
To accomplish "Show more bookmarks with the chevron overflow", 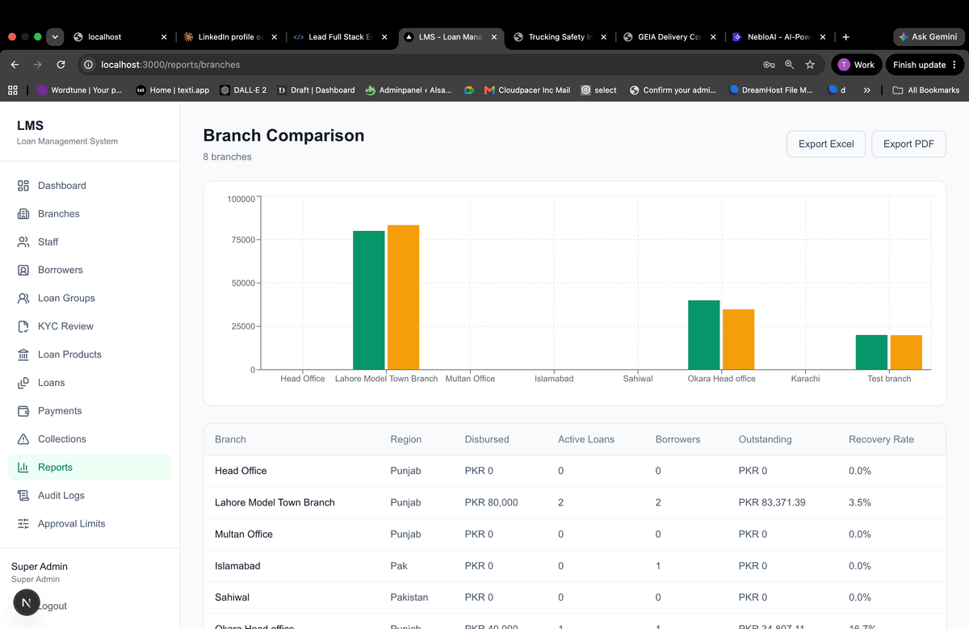I will [x=866, y=90].
